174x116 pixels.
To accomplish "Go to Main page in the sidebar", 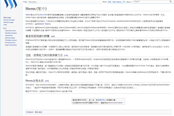I will 7,17.
